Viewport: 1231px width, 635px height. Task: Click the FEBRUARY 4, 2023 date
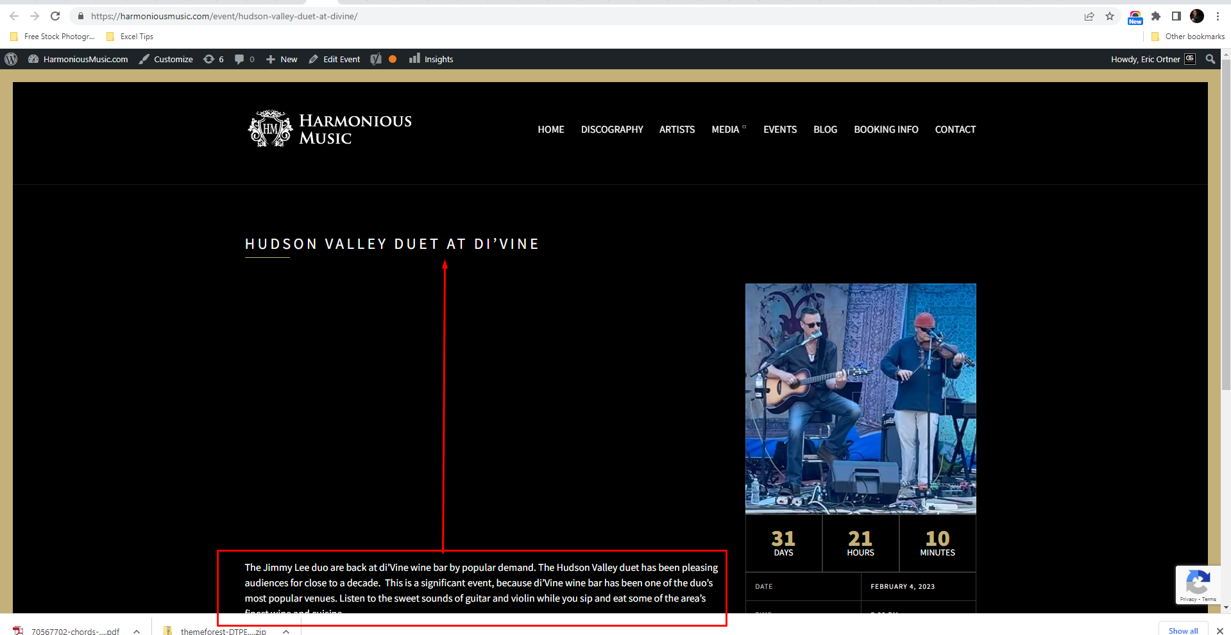pyautogui.click(x=903, y=586)
